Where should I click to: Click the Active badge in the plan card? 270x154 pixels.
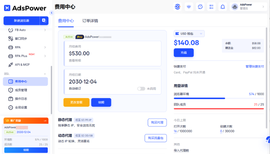point(69,37)
